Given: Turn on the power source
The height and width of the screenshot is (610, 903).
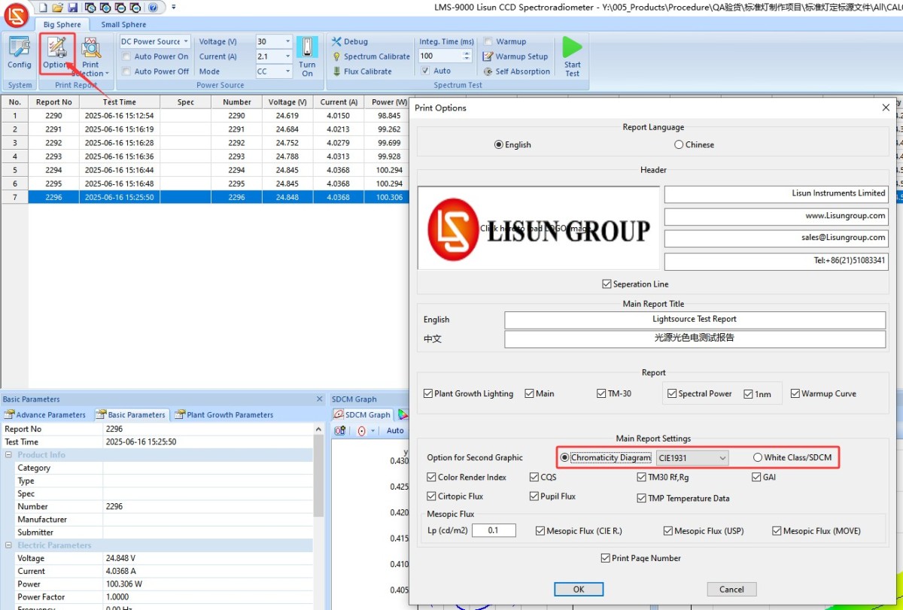Looking at the screenshot, I should tap(307, 56).
